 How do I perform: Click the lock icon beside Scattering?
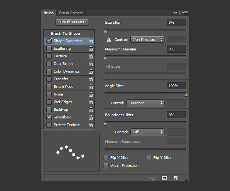[91, 49]
